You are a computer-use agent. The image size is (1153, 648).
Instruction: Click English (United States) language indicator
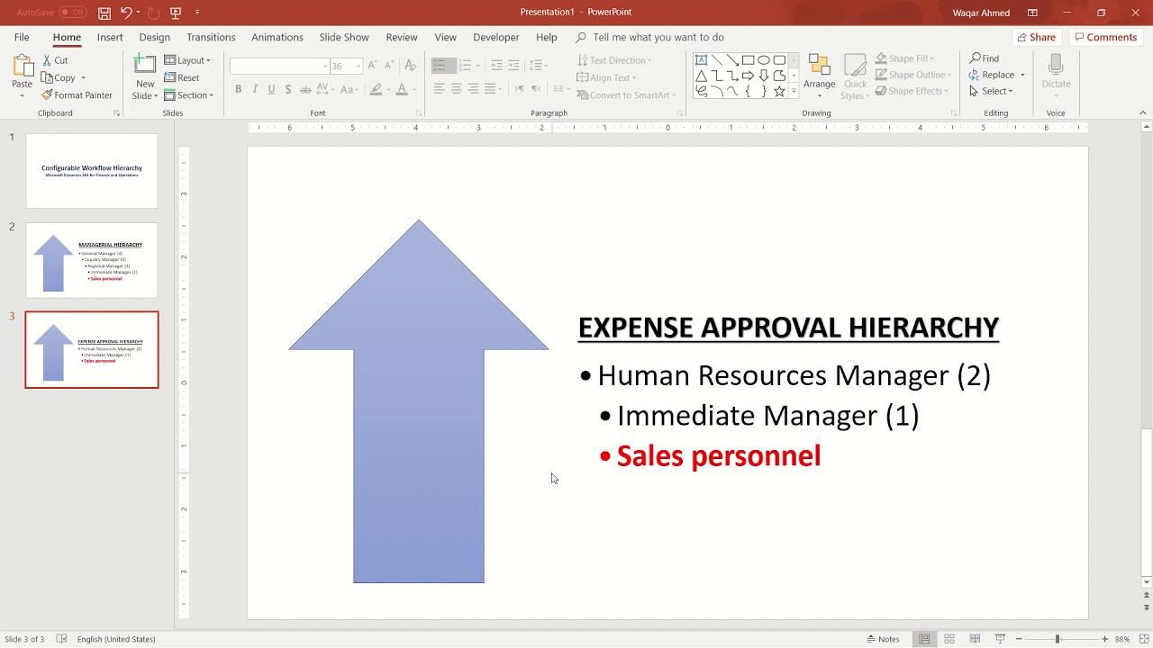116,639
